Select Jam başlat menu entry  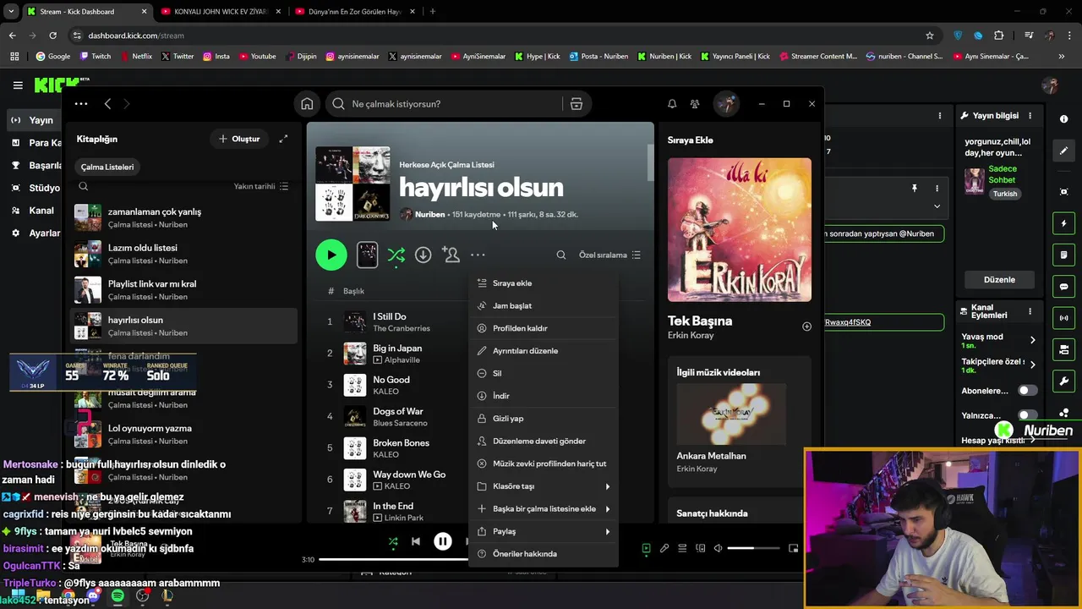coord(544,306)
